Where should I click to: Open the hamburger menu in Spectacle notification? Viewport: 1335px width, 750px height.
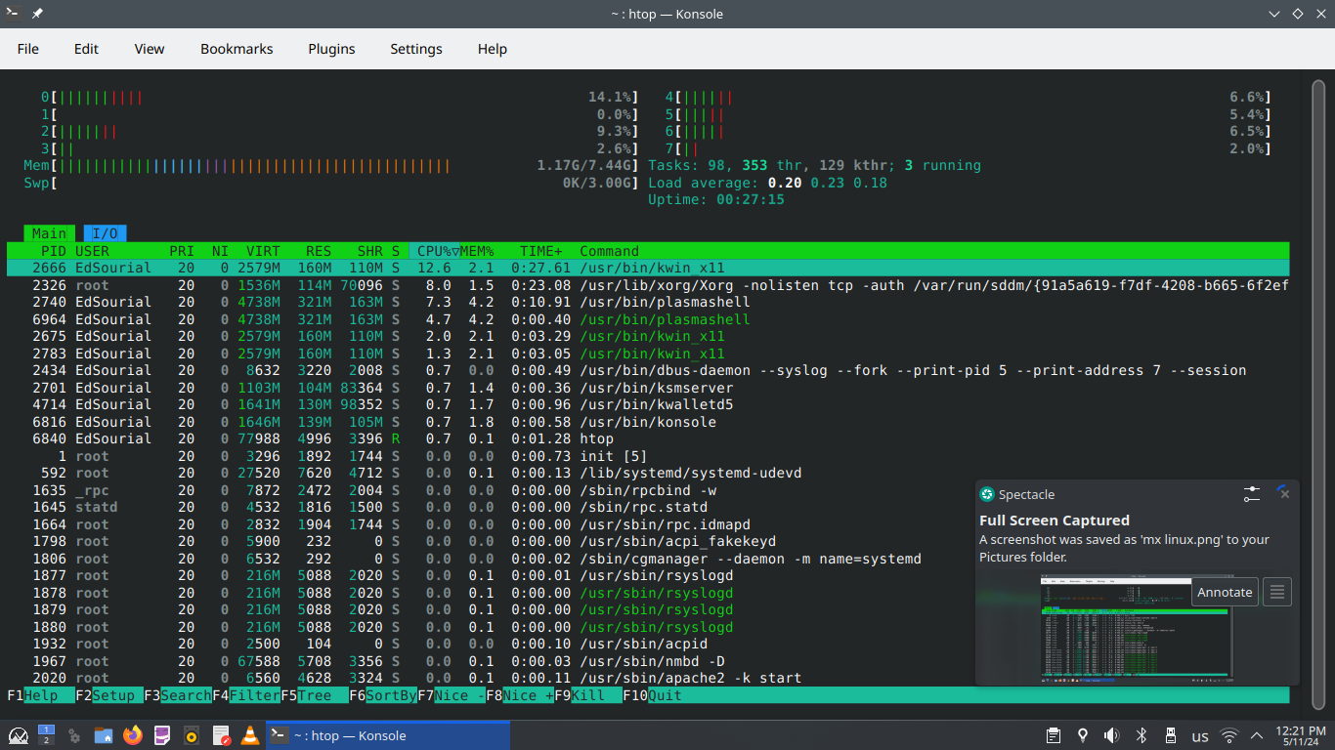(x=1277, y=592)
